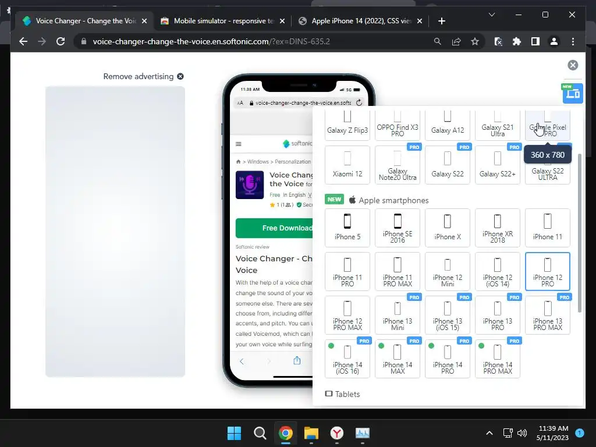Open tab search chevron dropdown
The image size is (596, 447).
pos(491,15)
